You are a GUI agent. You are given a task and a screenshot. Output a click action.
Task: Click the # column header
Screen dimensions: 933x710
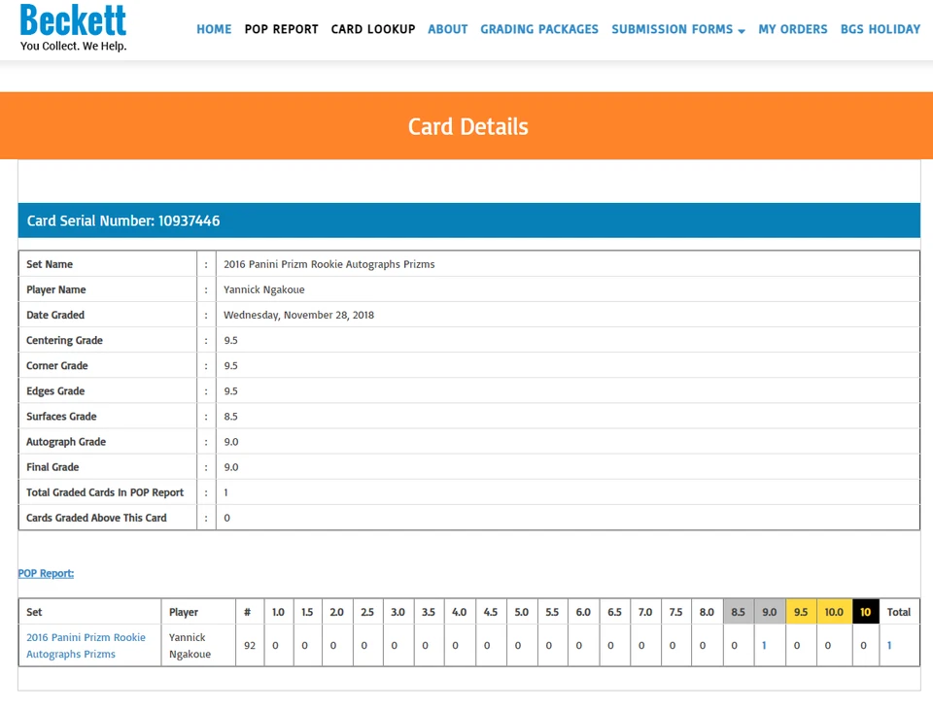pyautogui.click(x=248, y=612)
